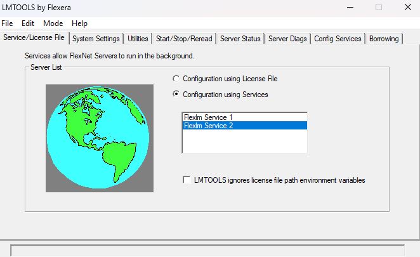
Task: Click the status bar field at bottom
Action: coord(209,250)
